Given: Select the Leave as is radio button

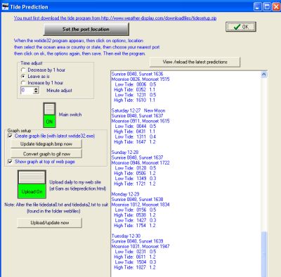Looking at the screenshot, I should pos(23,77).
